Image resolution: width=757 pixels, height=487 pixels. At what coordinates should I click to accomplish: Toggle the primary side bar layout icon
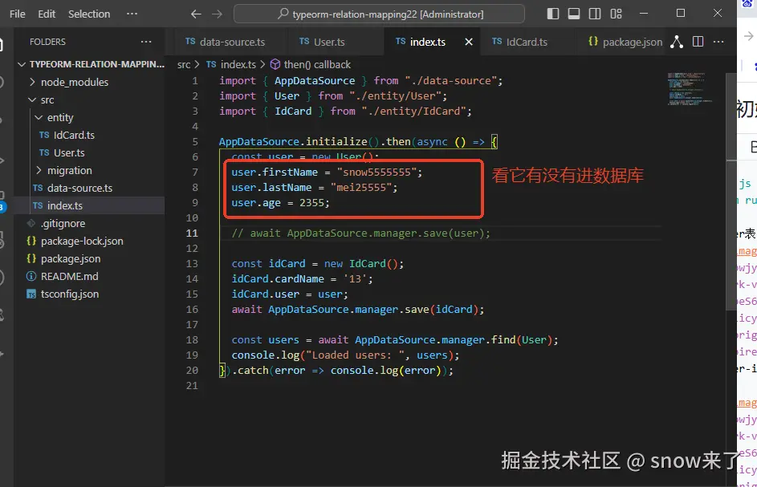tap(553, 14)
